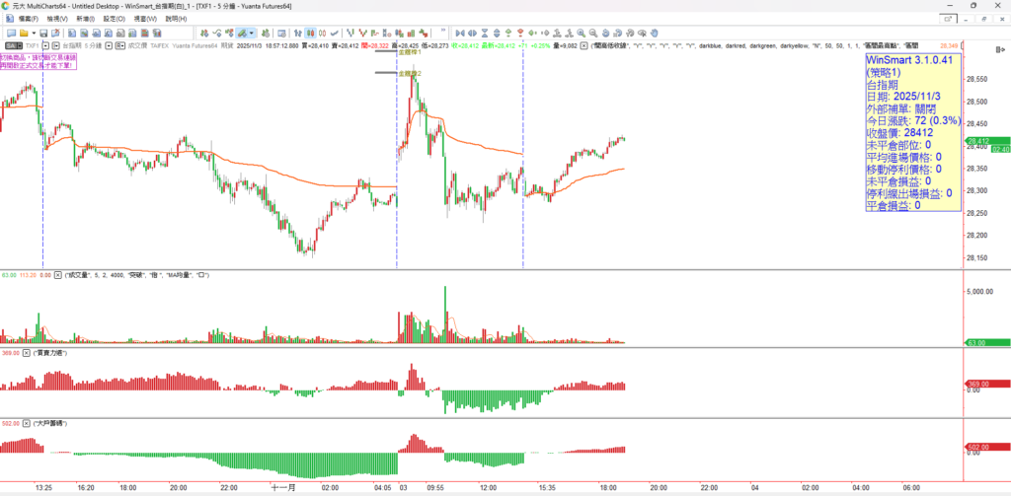Screen dimensions: 1011x496
Task: Click the 09:55 label on time axis
Action: tap(435, 487)
